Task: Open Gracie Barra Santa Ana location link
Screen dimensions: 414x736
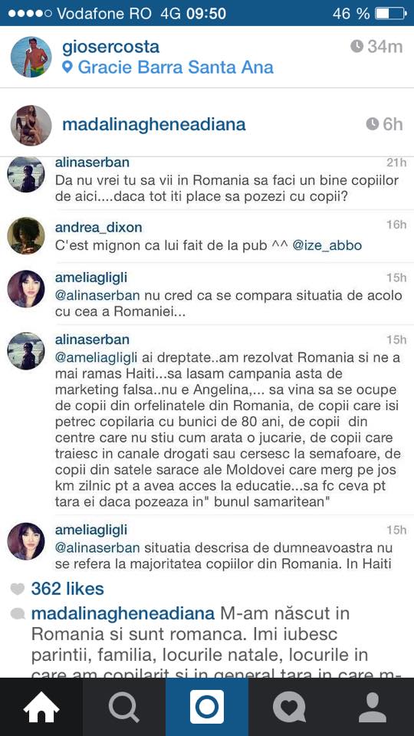Action: pyautogui.click(x=176, y=67)
